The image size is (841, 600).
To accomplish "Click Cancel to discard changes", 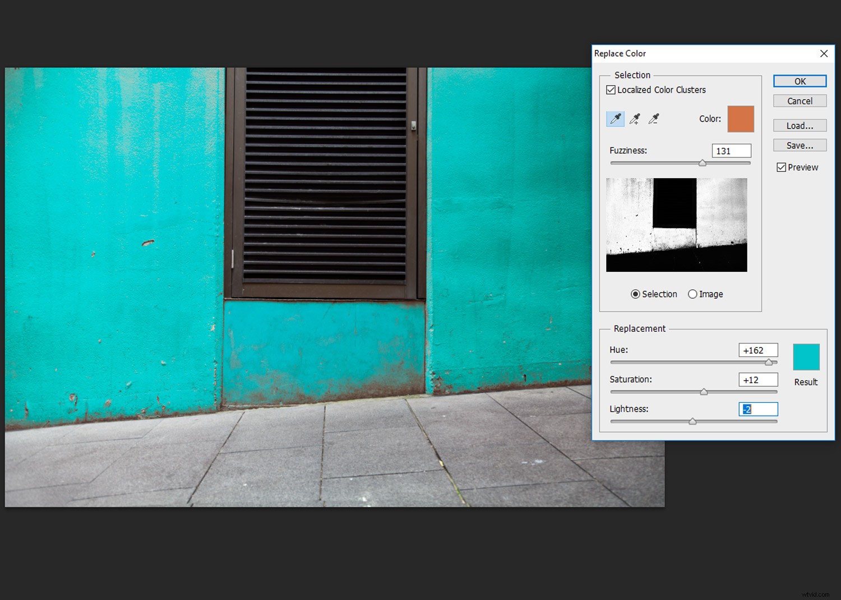I will (x=800, y=101).
